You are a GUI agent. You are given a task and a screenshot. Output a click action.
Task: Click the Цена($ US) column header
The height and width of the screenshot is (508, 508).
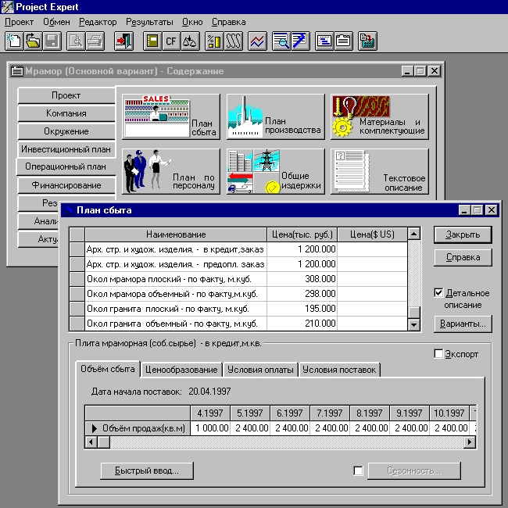pyautogui.click(x=373, y=234)
